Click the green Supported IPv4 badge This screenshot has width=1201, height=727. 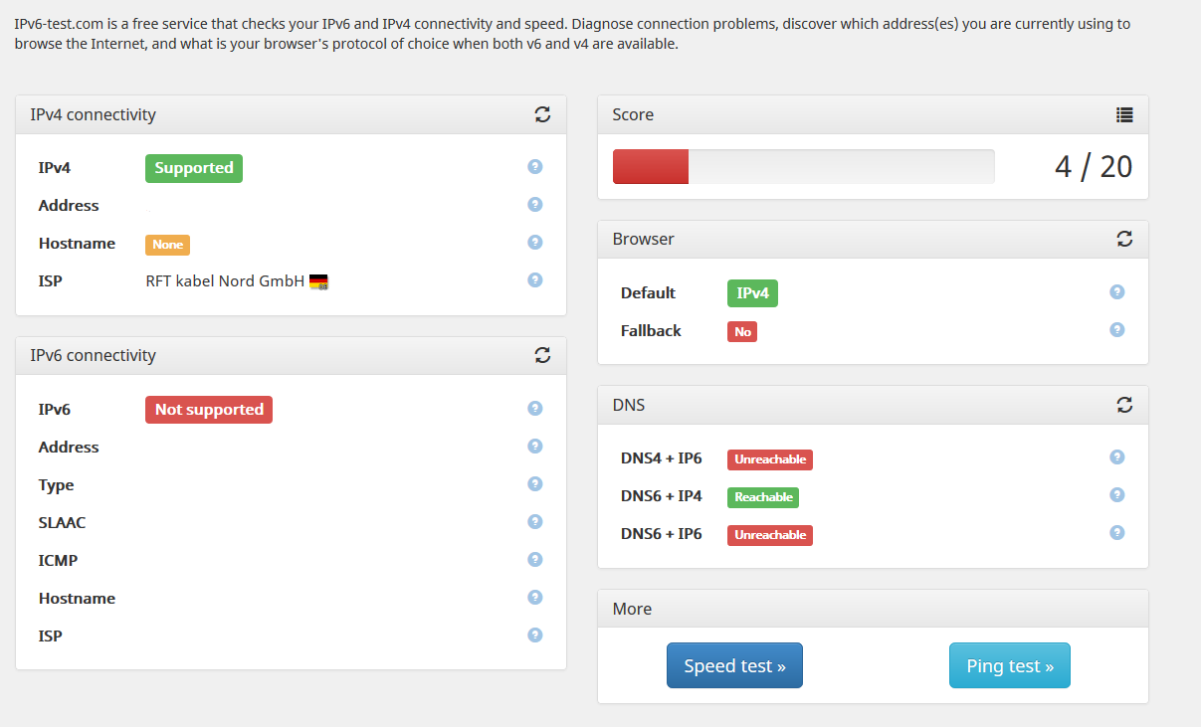click(x=194, y=168)
